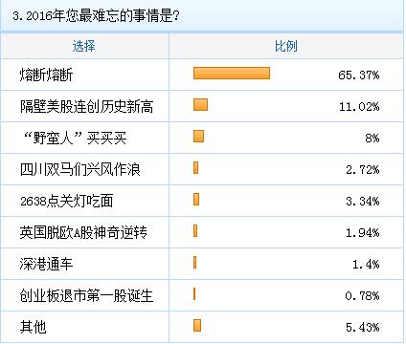Select '创业板退市第一股诞生' option
The image size is (406, 344).
(x=87, y=295)
